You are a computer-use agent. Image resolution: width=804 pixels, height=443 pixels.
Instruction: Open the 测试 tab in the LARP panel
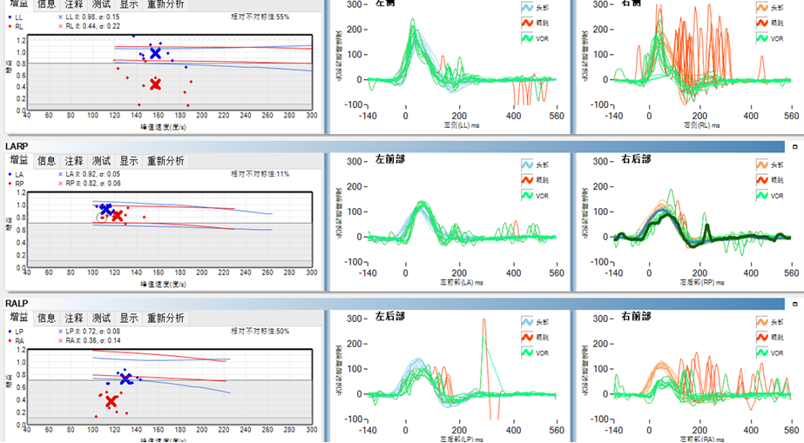pos(102,161)
